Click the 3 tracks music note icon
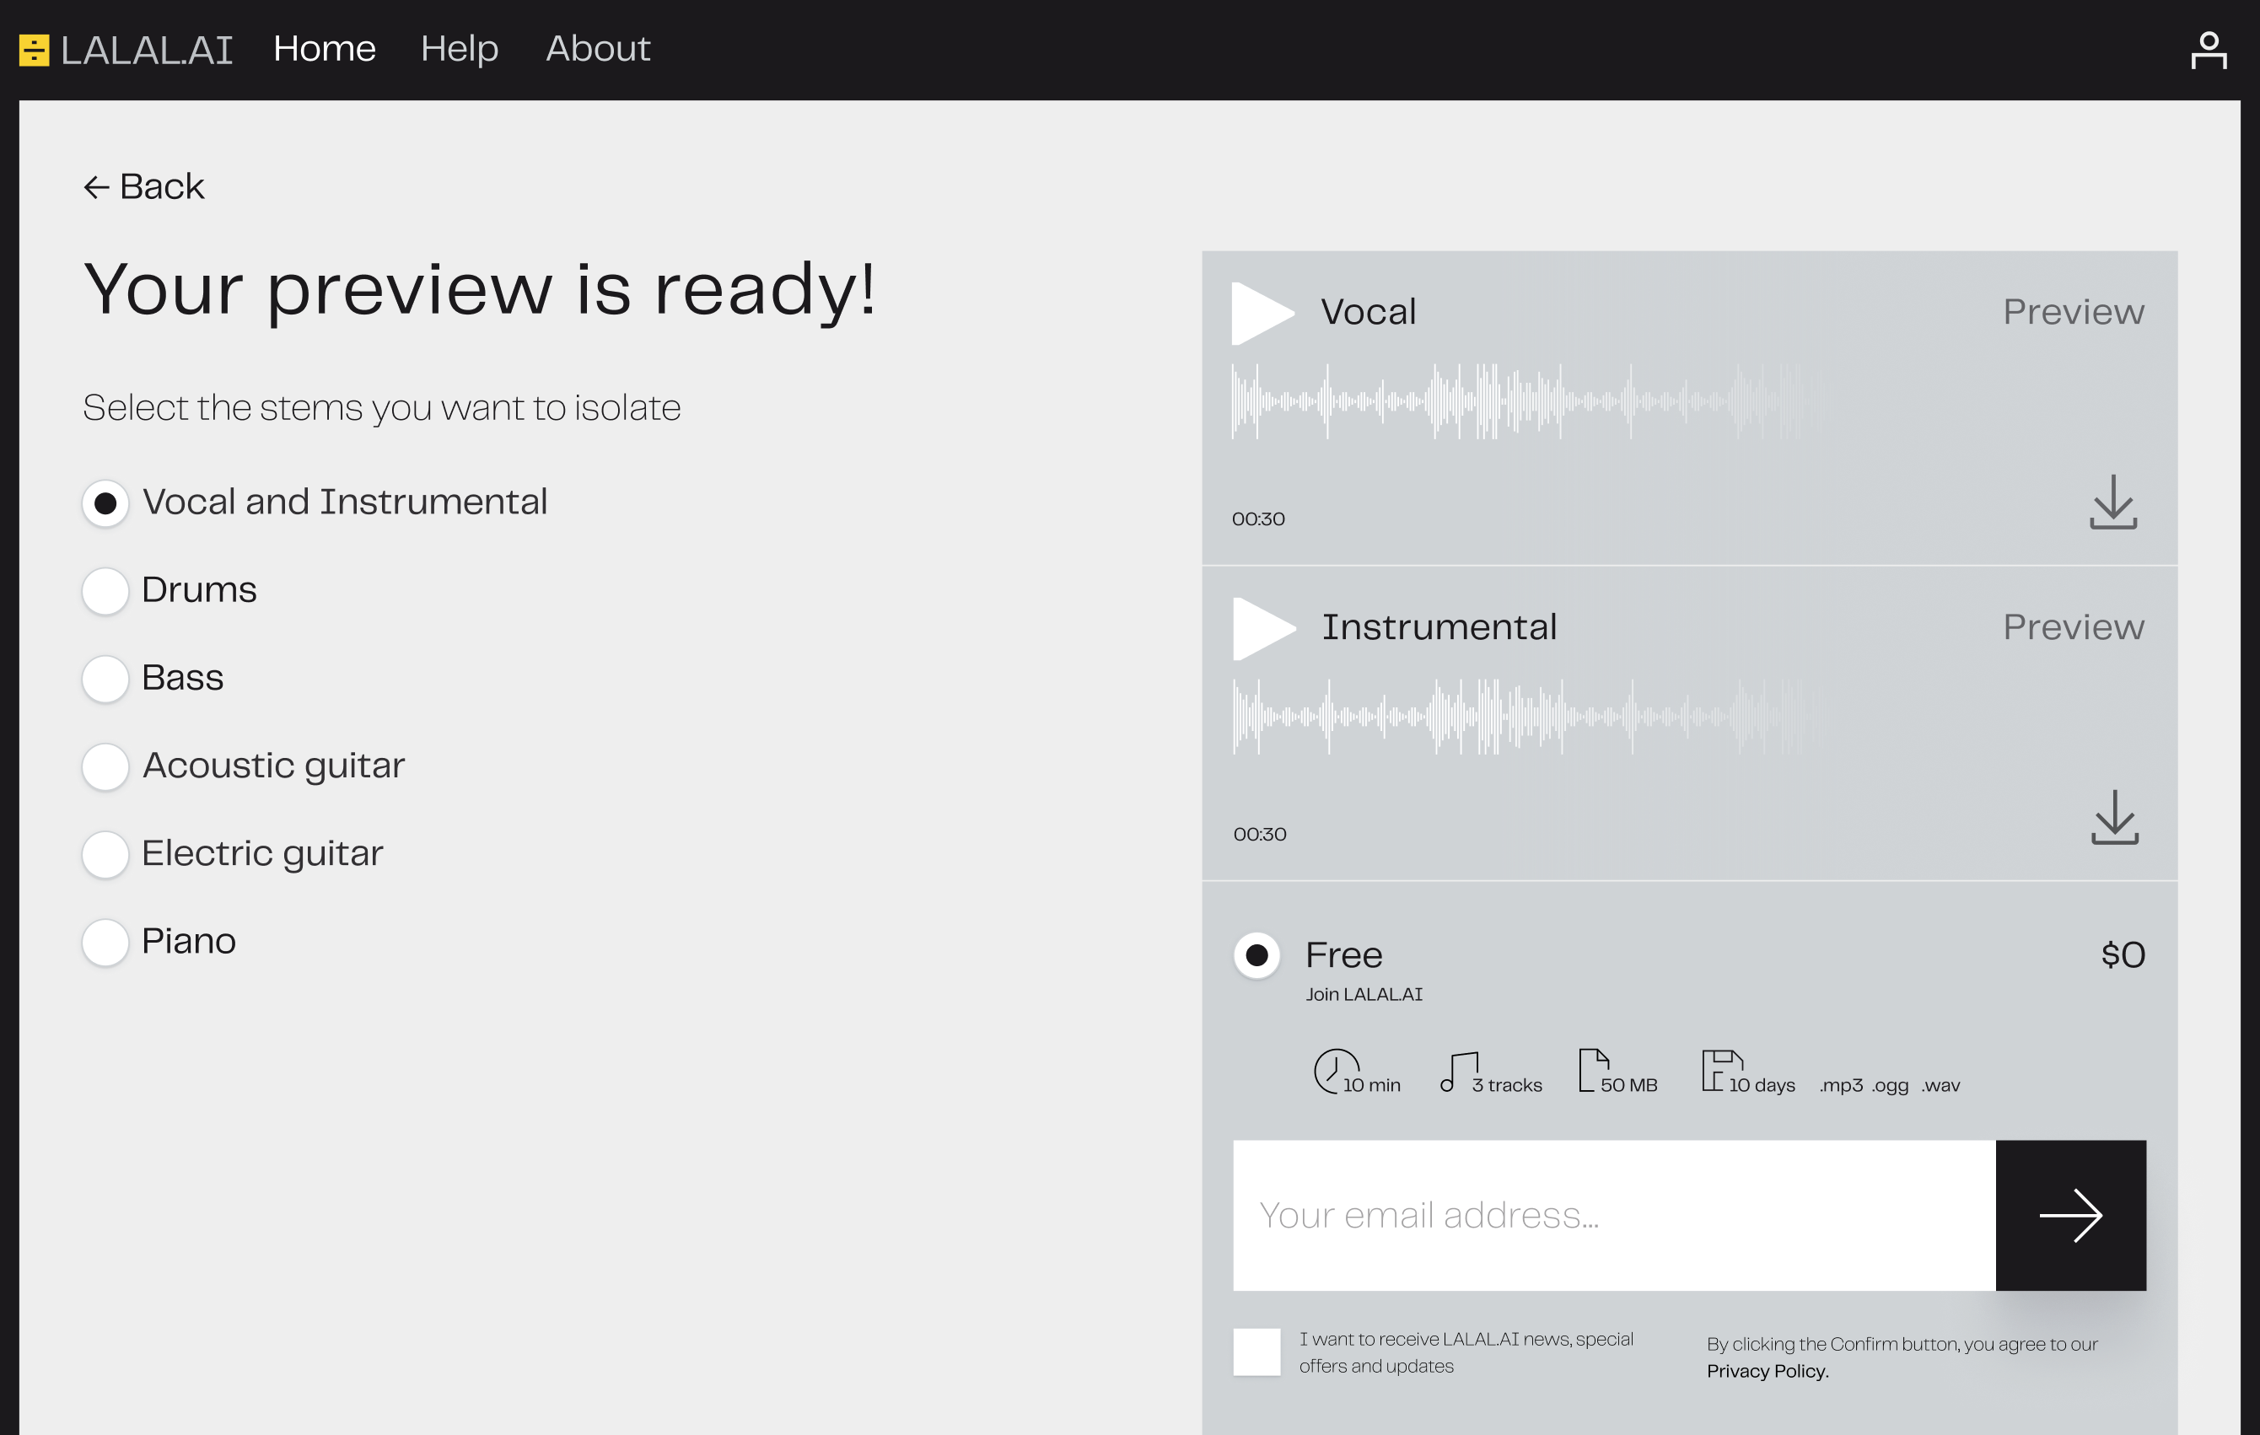This screenshot has height=1435, width=2260. pyautogui.click(x=1459, y=1072)
